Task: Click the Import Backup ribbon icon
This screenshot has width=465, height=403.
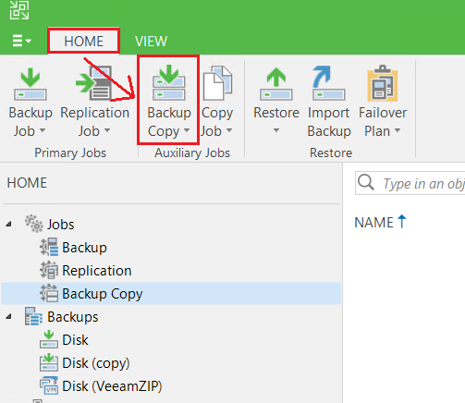Action: point(328,83)
